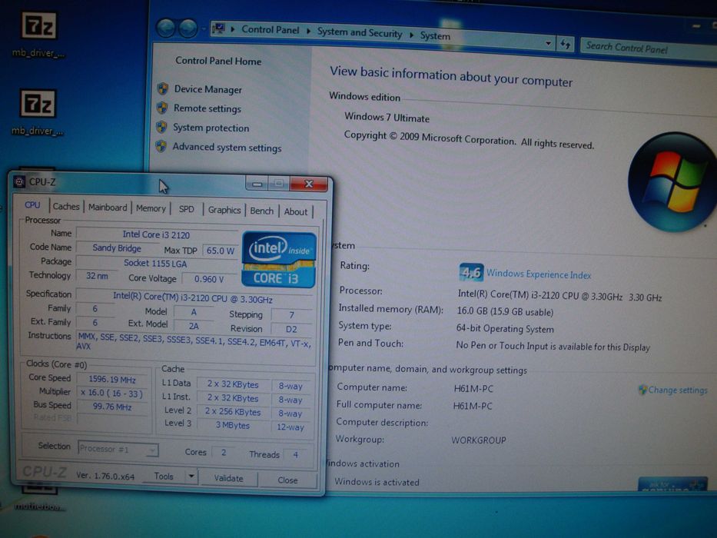Click the computer icon in the address bar

[218, 29]
